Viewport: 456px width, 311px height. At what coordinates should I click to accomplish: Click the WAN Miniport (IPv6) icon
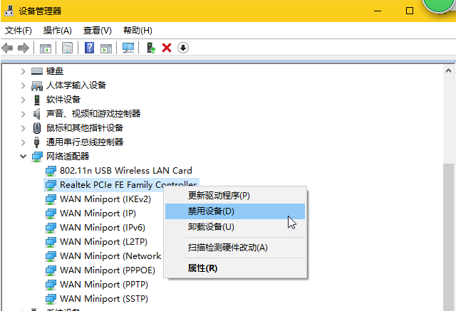[51, 228]
